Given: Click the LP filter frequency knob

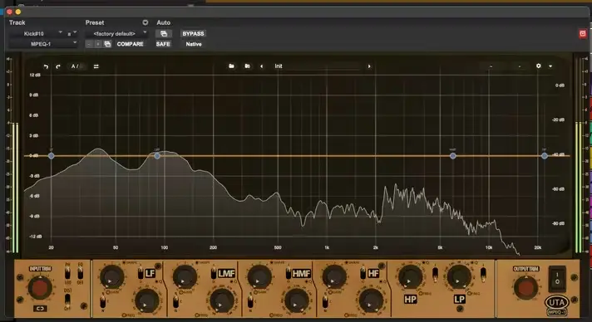Looking at the screenshot, I should 459,276.
